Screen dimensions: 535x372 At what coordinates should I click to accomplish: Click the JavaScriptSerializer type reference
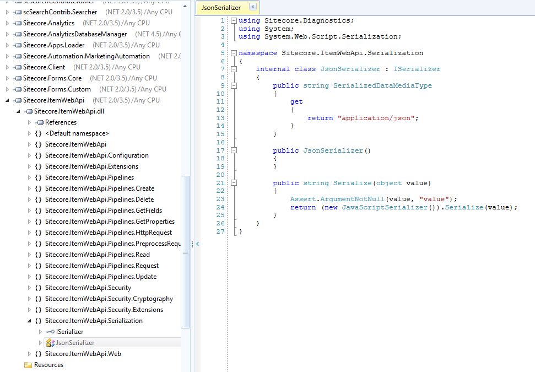click(385, 207)
